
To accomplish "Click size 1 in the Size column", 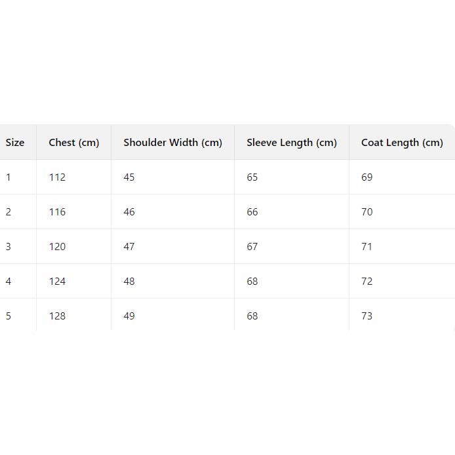I will [x=9, y=177].
